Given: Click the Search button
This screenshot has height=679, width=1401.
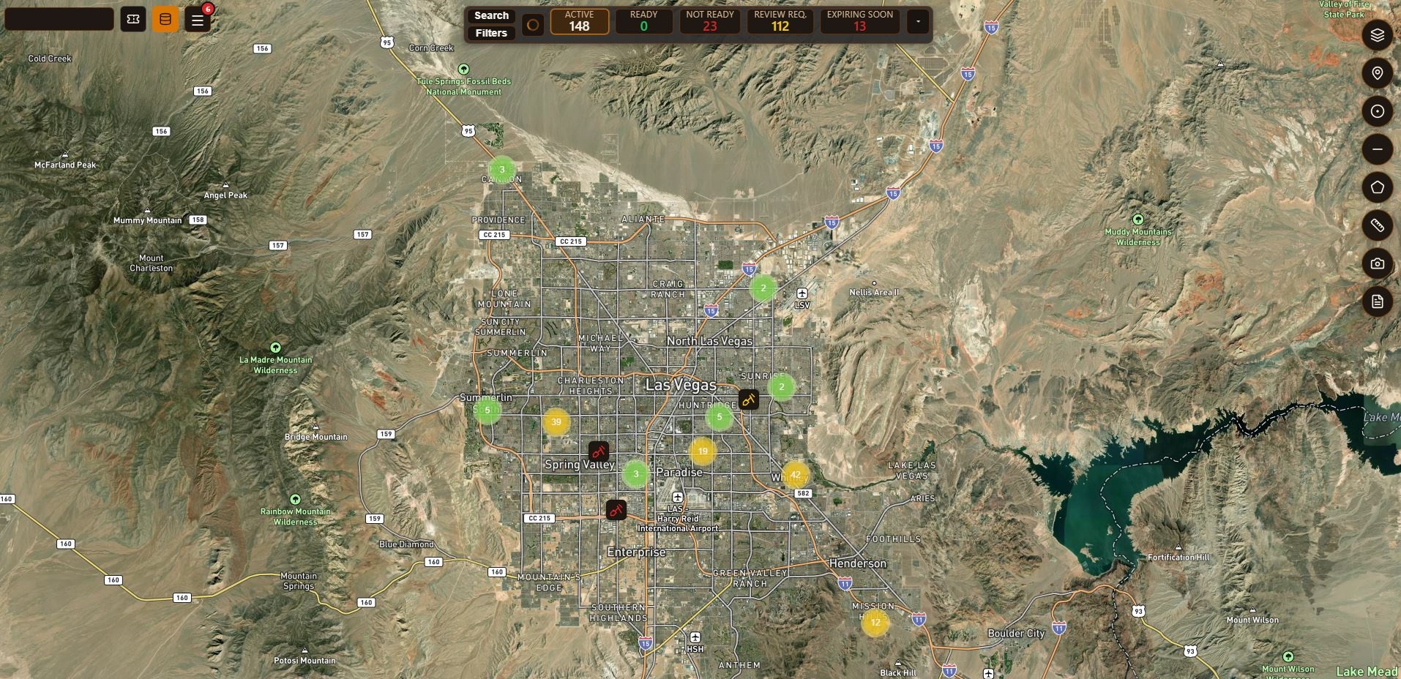Looking at the screenshot, I should click(x=491, y=15).
